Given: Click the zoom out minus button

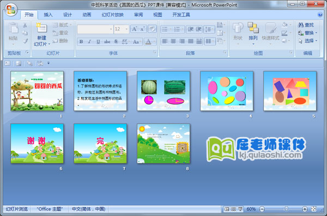Looking at the screenshot, I should pos(262,209).
